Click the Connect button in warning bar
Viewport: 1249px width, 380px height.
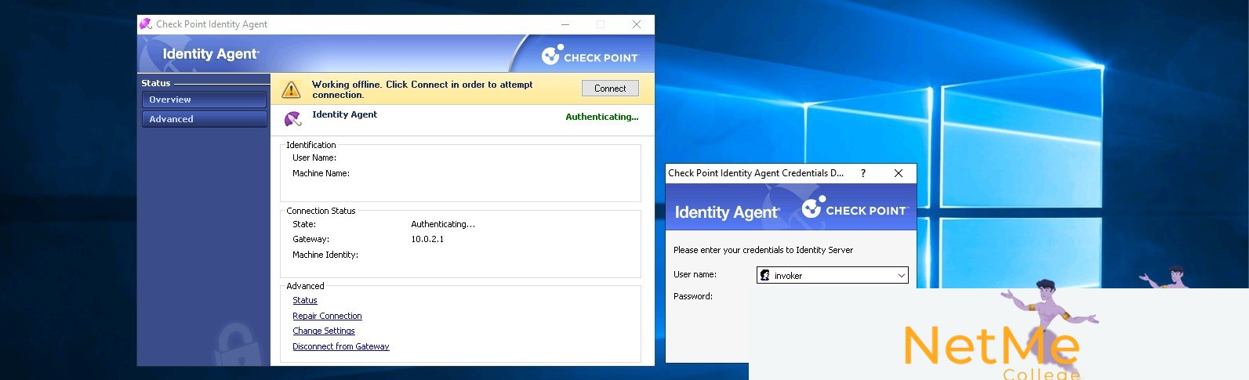click(610, 89)
